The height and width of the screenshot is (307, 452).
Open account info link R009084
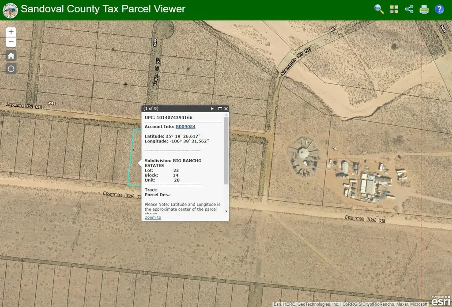185,127
